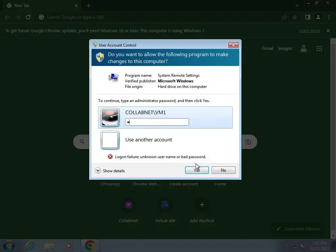Screen dimensions: 336x252
Task: Click the search by image camera icon
Action: [x=248, y=142]
